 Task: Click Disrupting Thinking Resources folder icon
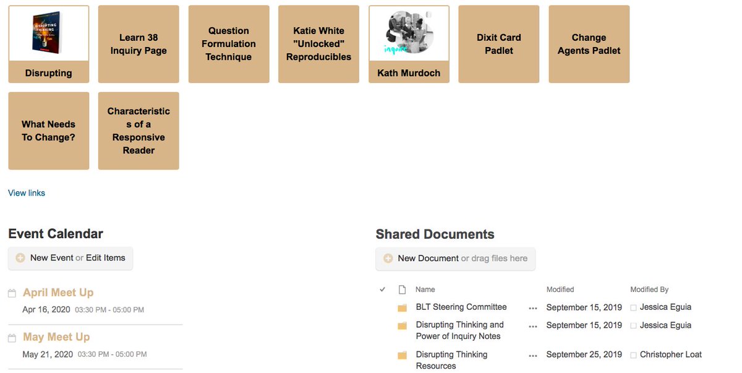pyautogui.click(x=403, y=356)
